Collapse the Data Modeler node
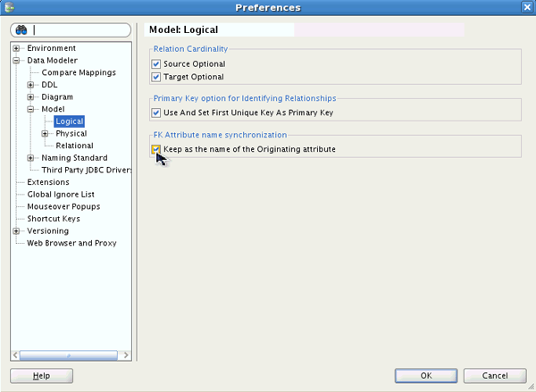Screen dimensions: 536x392 16,61
